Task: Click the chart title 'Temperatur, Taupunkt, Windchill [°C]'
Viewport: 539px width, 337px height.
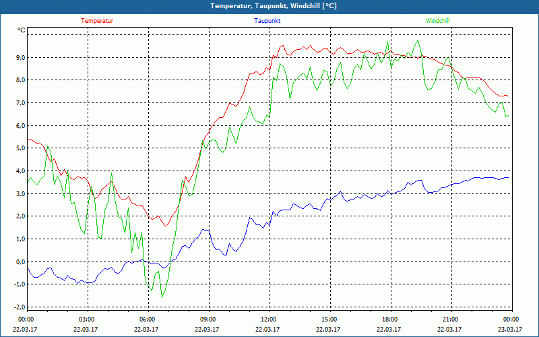Action: (274, 6)
